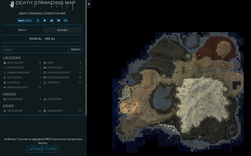251x156 pixels.
Task: Focus the Search text field
Action: 35,49
